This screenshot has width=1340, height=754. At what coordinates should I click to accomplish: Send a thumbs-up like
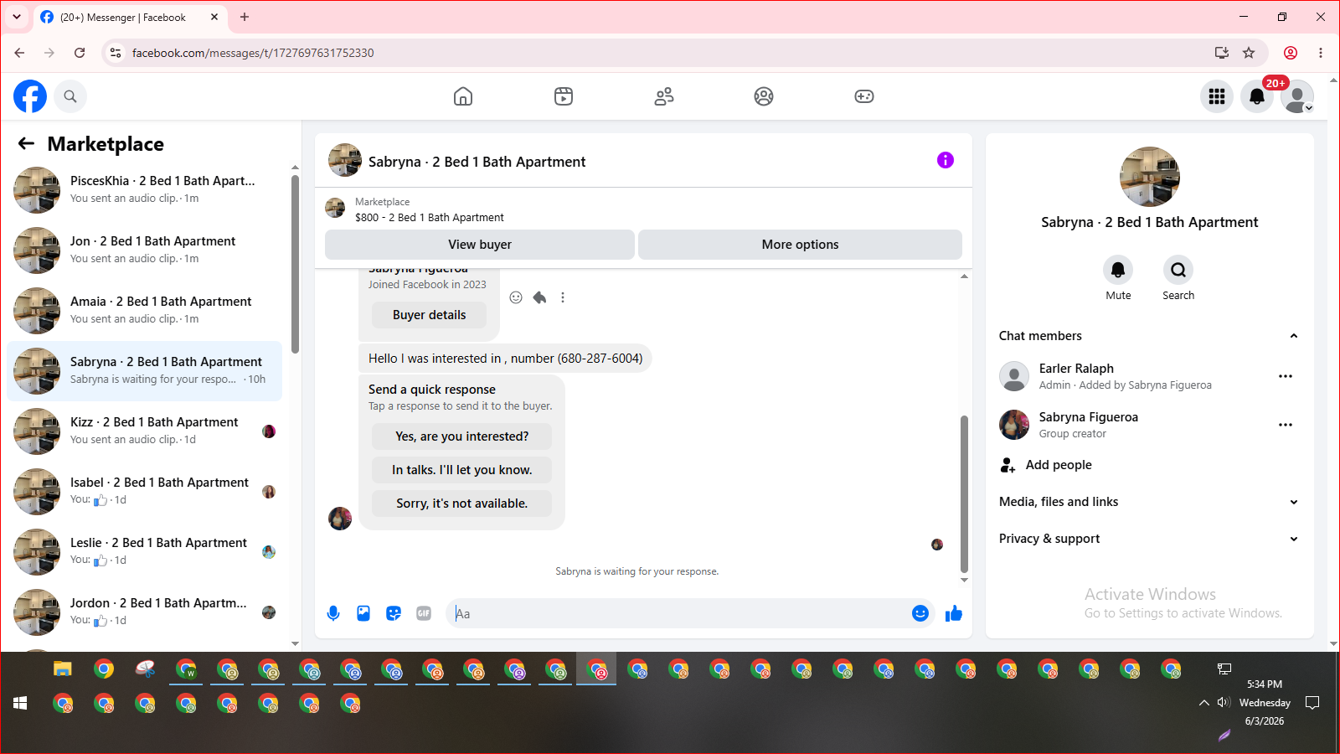pyautogui.click(x=954, y=613)
